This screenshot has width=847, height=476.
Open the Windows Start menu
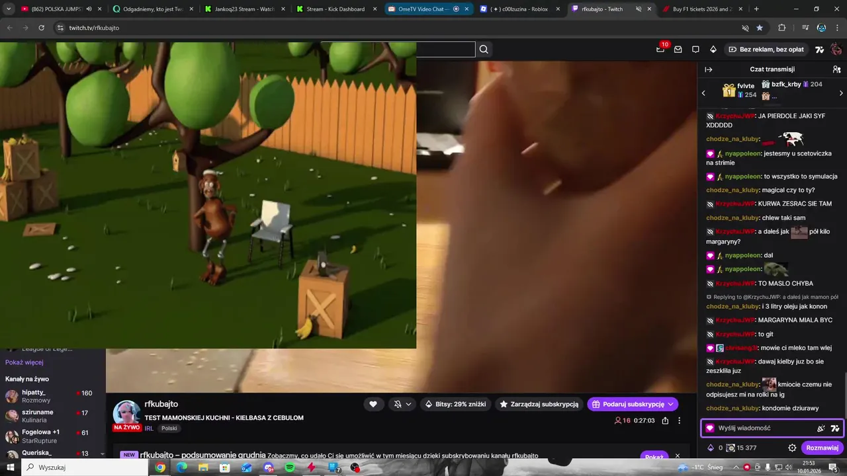[10, 467]
